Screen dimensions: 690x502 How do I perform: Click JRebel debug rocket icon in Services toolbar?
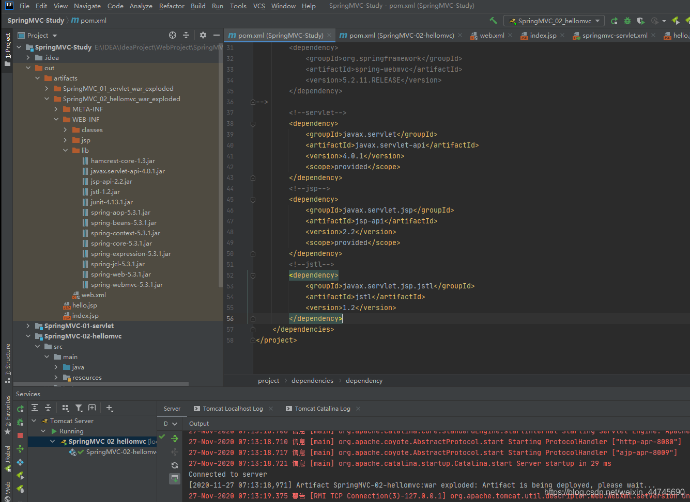pos(20,489)
